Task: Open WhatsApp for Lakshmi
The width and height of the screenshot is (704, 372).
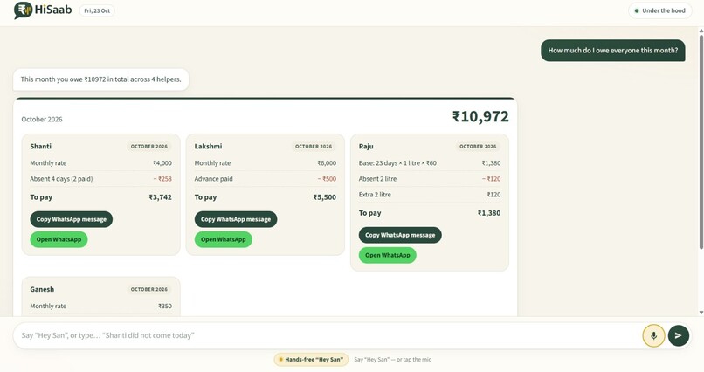Action: point(223,239)
